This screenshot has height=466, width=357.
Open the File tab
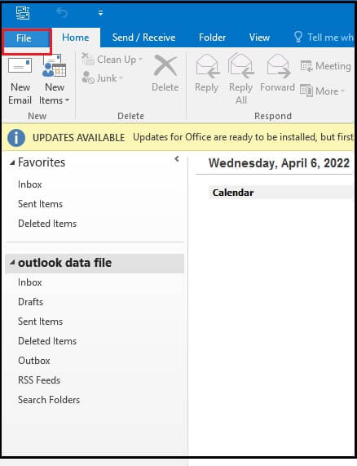click(24, 38)
